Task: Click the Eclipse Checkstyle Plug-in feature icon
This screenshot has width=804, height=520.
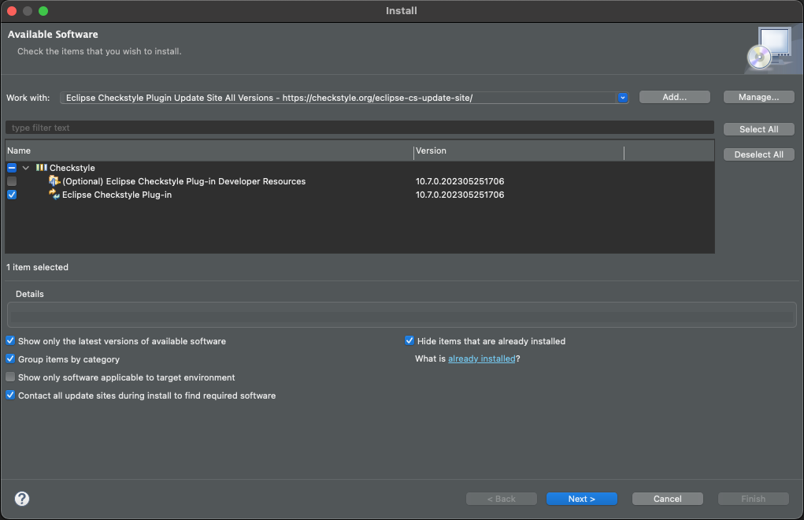Action: click(x=53, y=195)
